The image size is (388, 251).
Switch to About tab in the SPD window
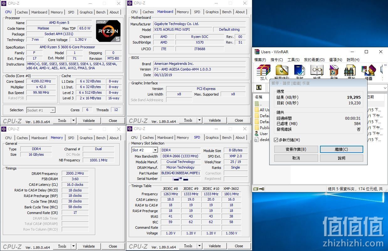click(x=240, y=137)
